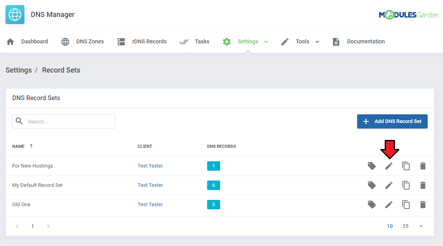Show 25 entries per page
This screenshot has height=246, width=443.
[406, 226]
